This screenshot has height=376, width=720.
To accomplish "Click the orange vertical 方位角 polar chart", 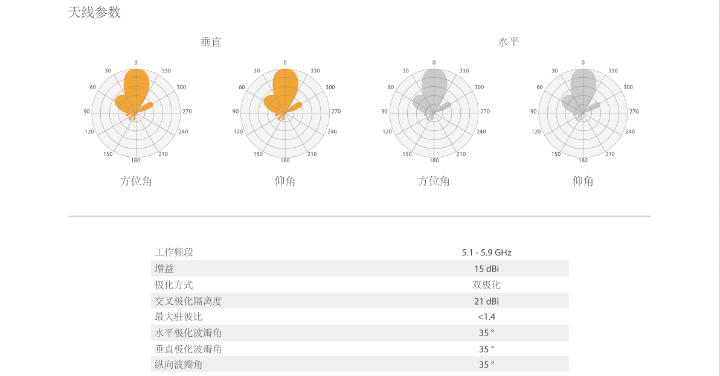I will pos(136,111).
